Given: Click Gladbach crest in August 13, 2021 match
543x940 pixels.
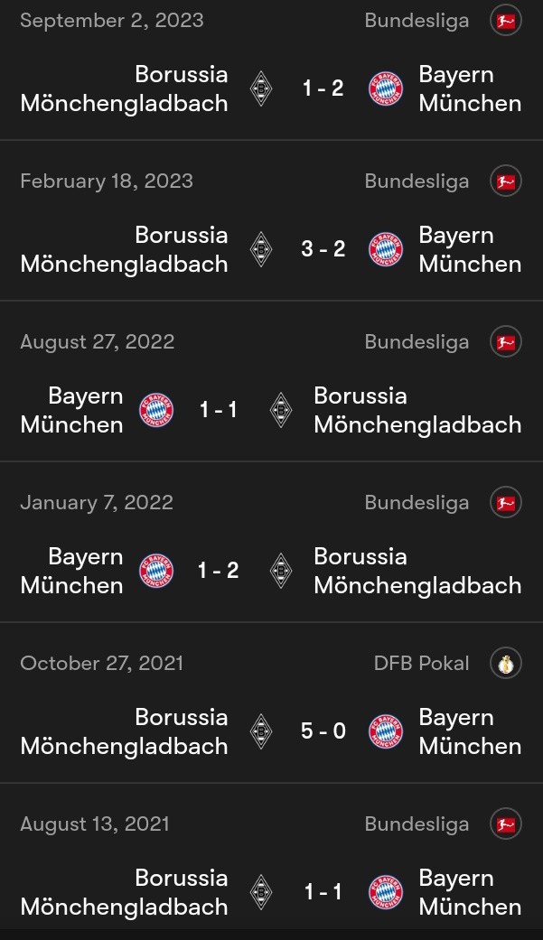Looking at the screenshot, I should point(261,892).
